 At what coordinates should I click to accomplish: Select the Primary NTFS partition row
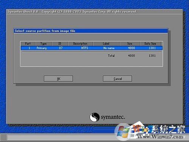pos(91,48)
